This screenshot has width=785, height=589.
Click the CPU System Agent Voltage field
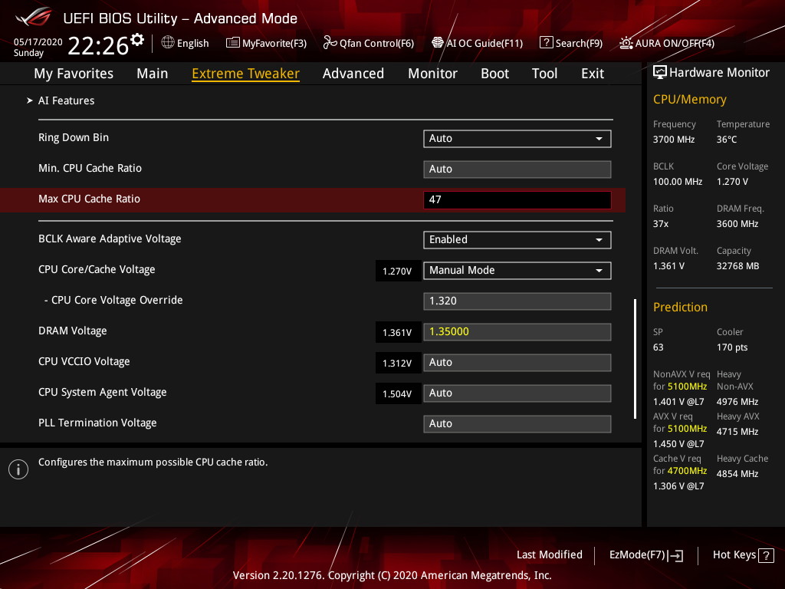click(517, 393)
